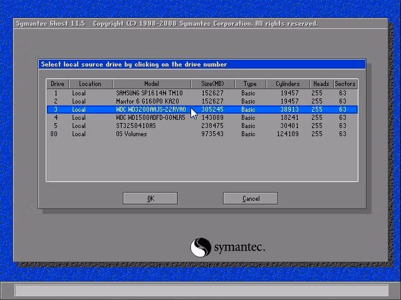Image resolution: width=401 pixels, height=300 pixels.
Task: Click the Size(MB) column header
Action: tap(212, 83)
